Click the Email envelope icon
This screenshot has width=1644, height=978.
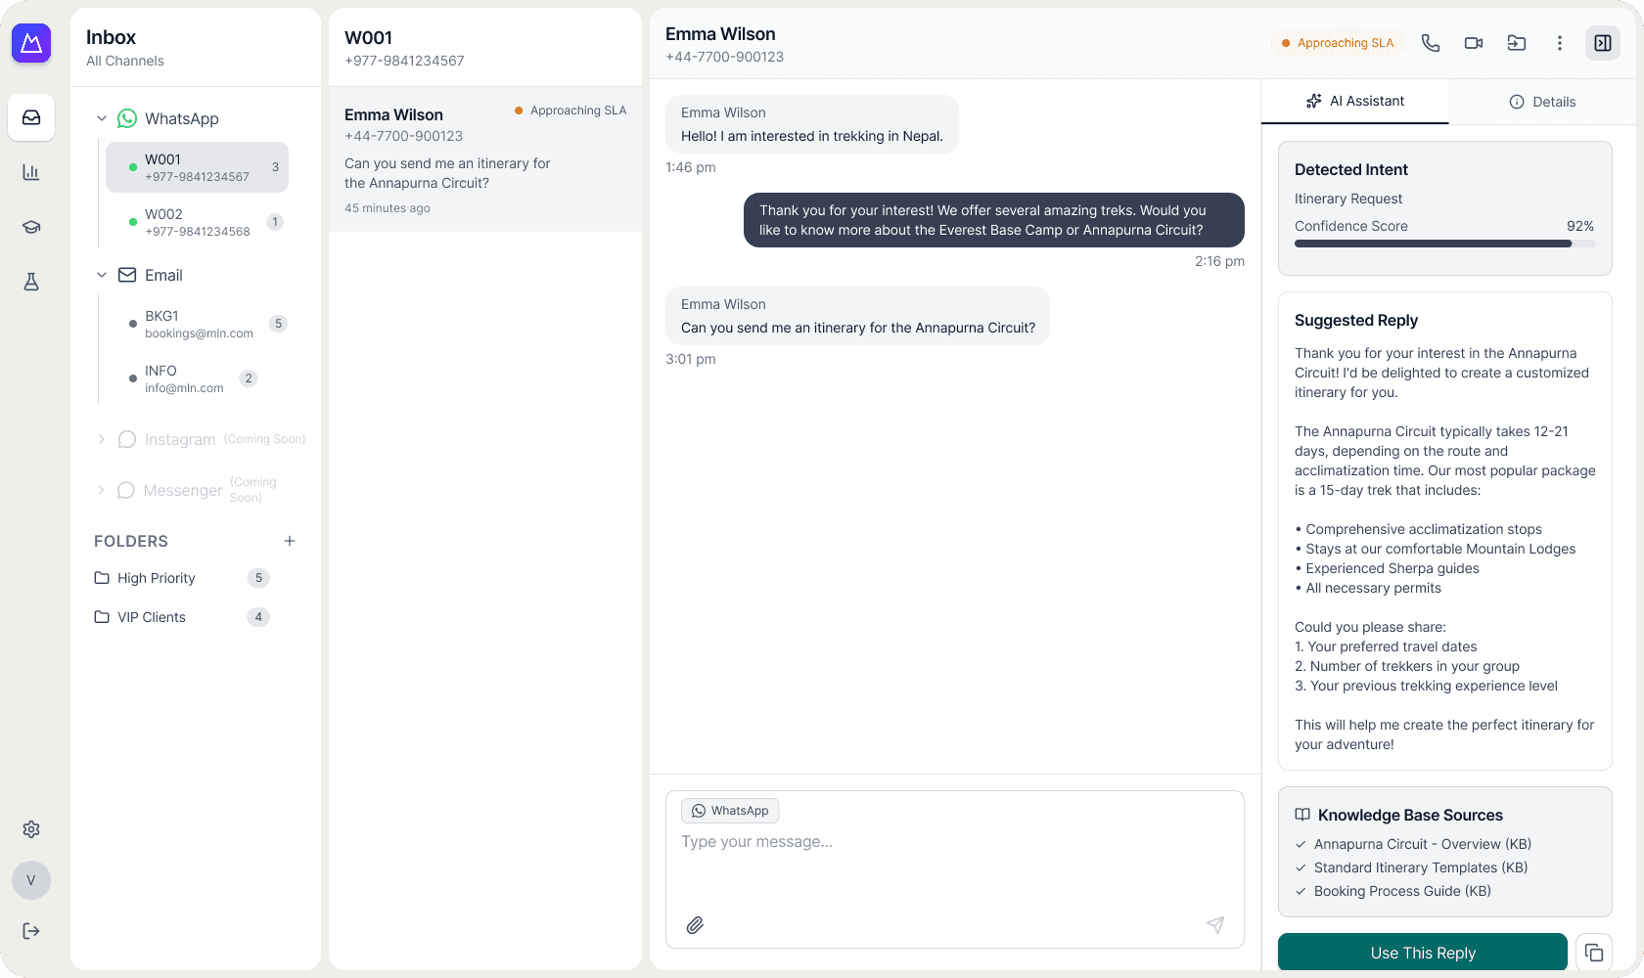coord(127,275)
